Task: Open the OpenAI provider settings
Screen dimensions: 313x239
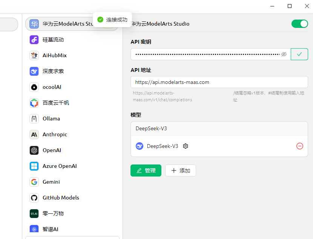Action: pyautogui.click(x=72, y=150)
